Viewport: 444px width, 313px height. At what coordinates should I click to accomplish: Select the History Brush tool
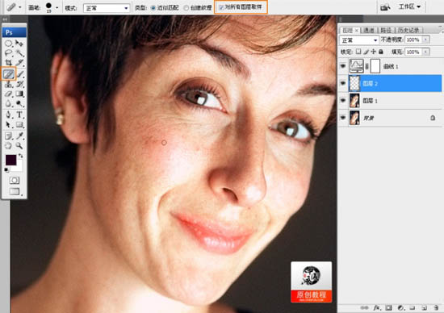click(19, 84)
